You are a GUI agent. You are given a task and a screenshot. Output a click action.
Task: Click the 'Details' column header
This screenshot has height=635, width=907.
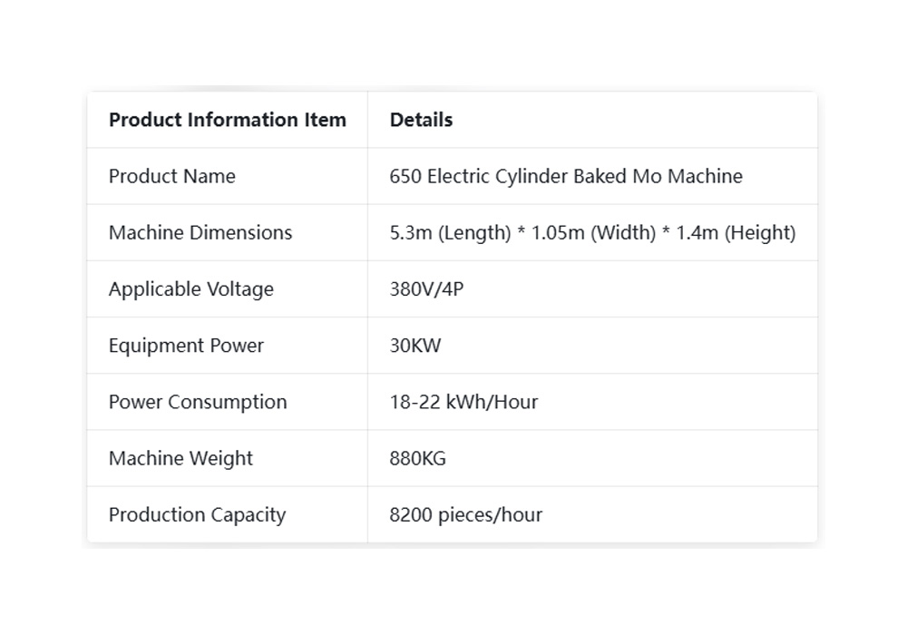421,120
